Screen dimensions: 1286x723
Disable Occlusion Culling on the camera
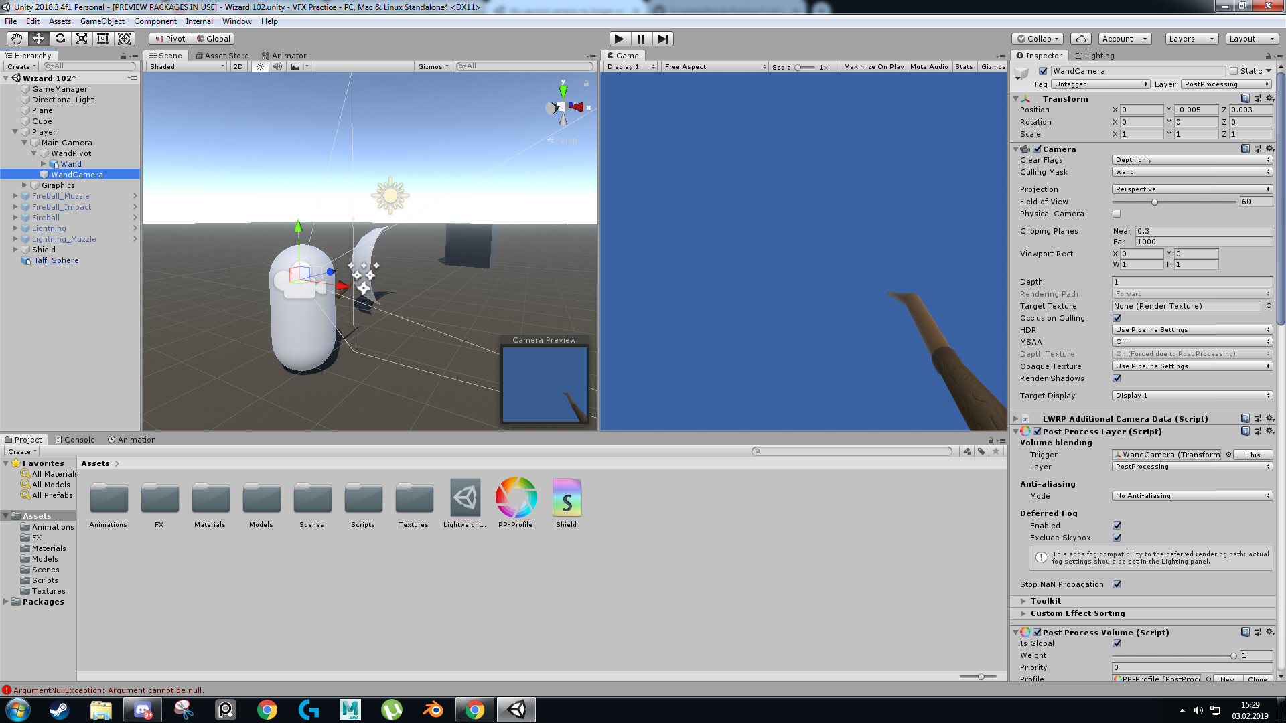click(x=1116, y=318)
